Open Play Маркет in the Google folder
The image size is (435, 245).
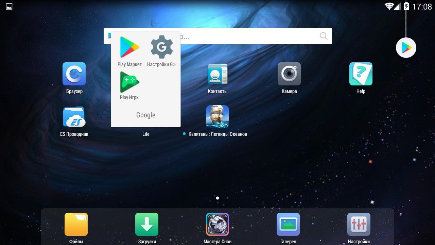[x=129, y=47]
